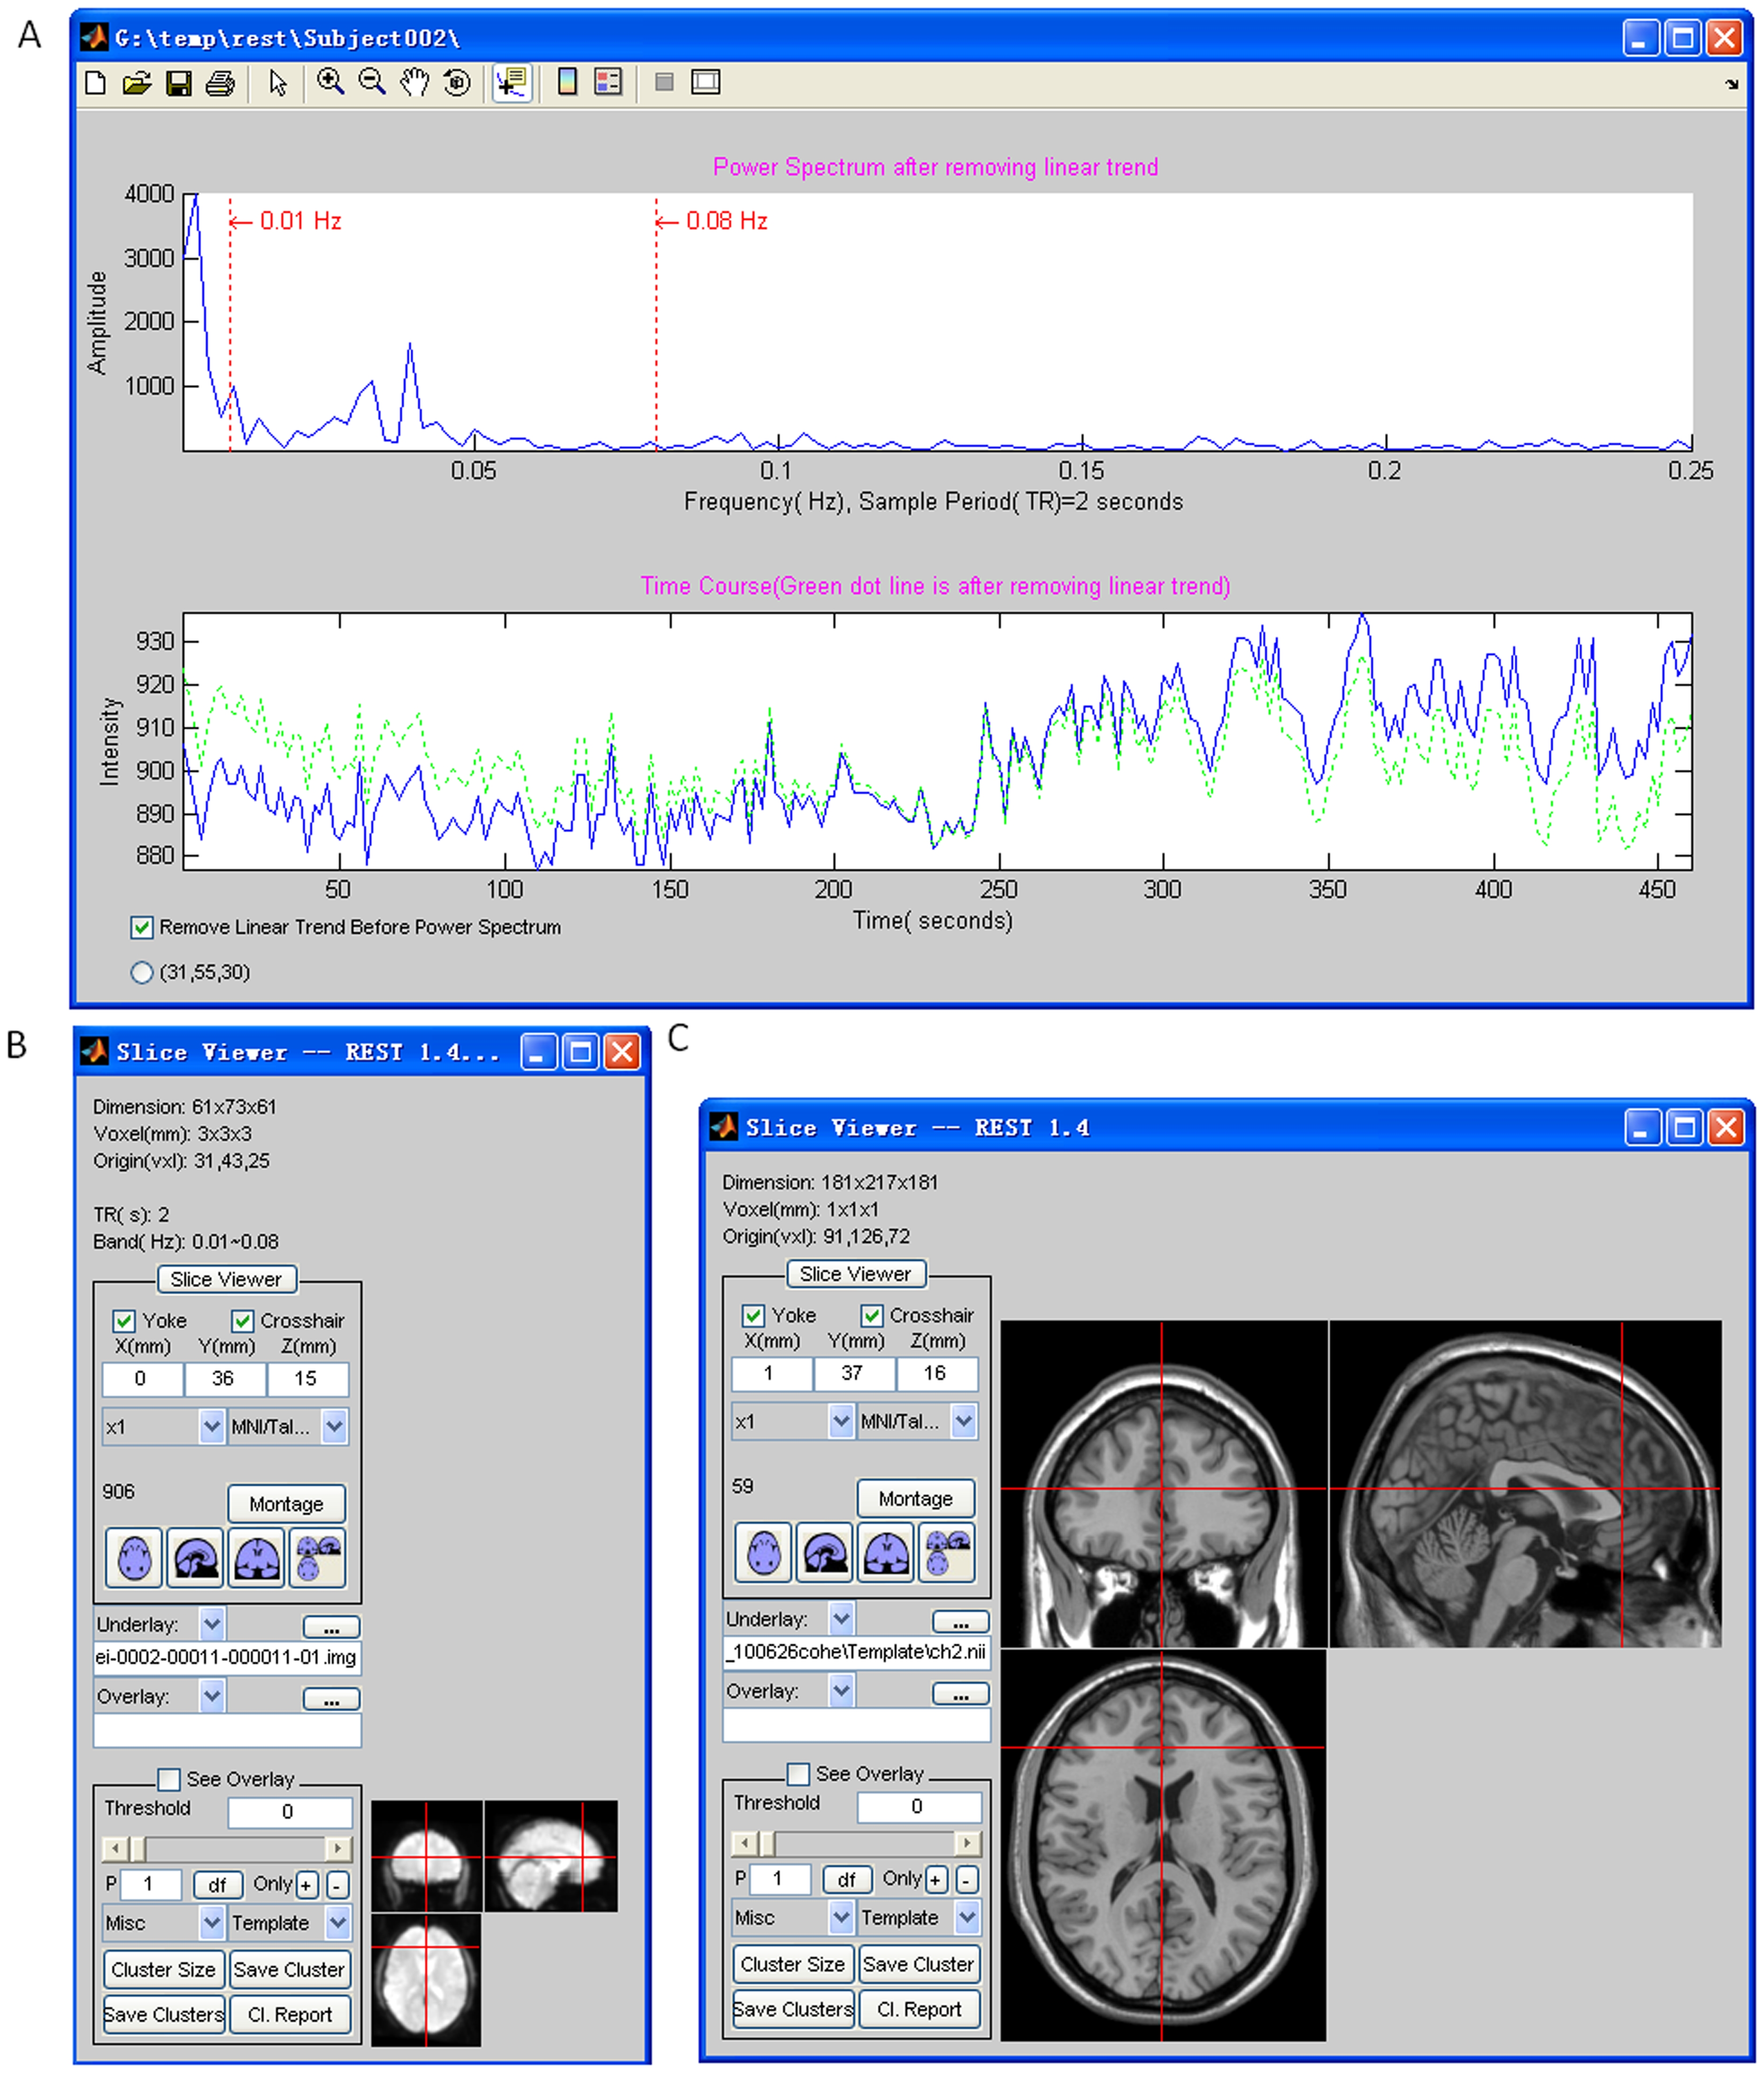Viewport: 1764px width, 2073px height.
Task: Save the figure using the floppy disk icon
Action: point(178,83)
